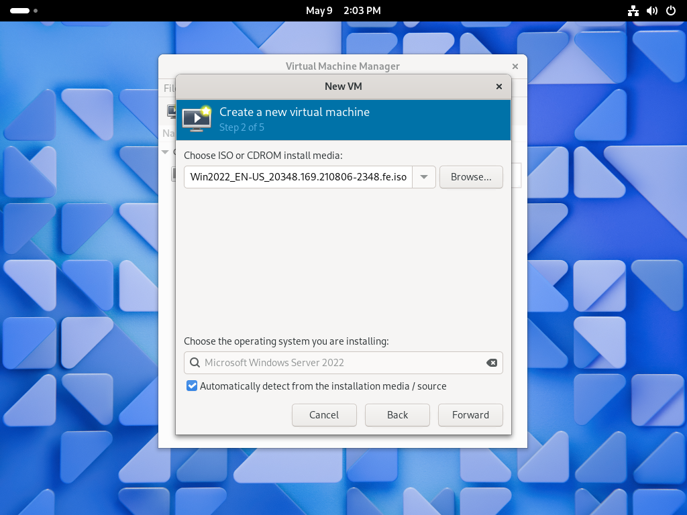The image size is (687, 515).
Task: Open the network status icon in top bar
Action: coord(633,11)
